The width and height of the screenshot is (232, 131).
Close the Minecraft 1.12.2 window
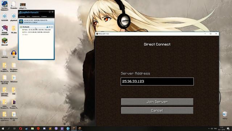click(216, 34)
